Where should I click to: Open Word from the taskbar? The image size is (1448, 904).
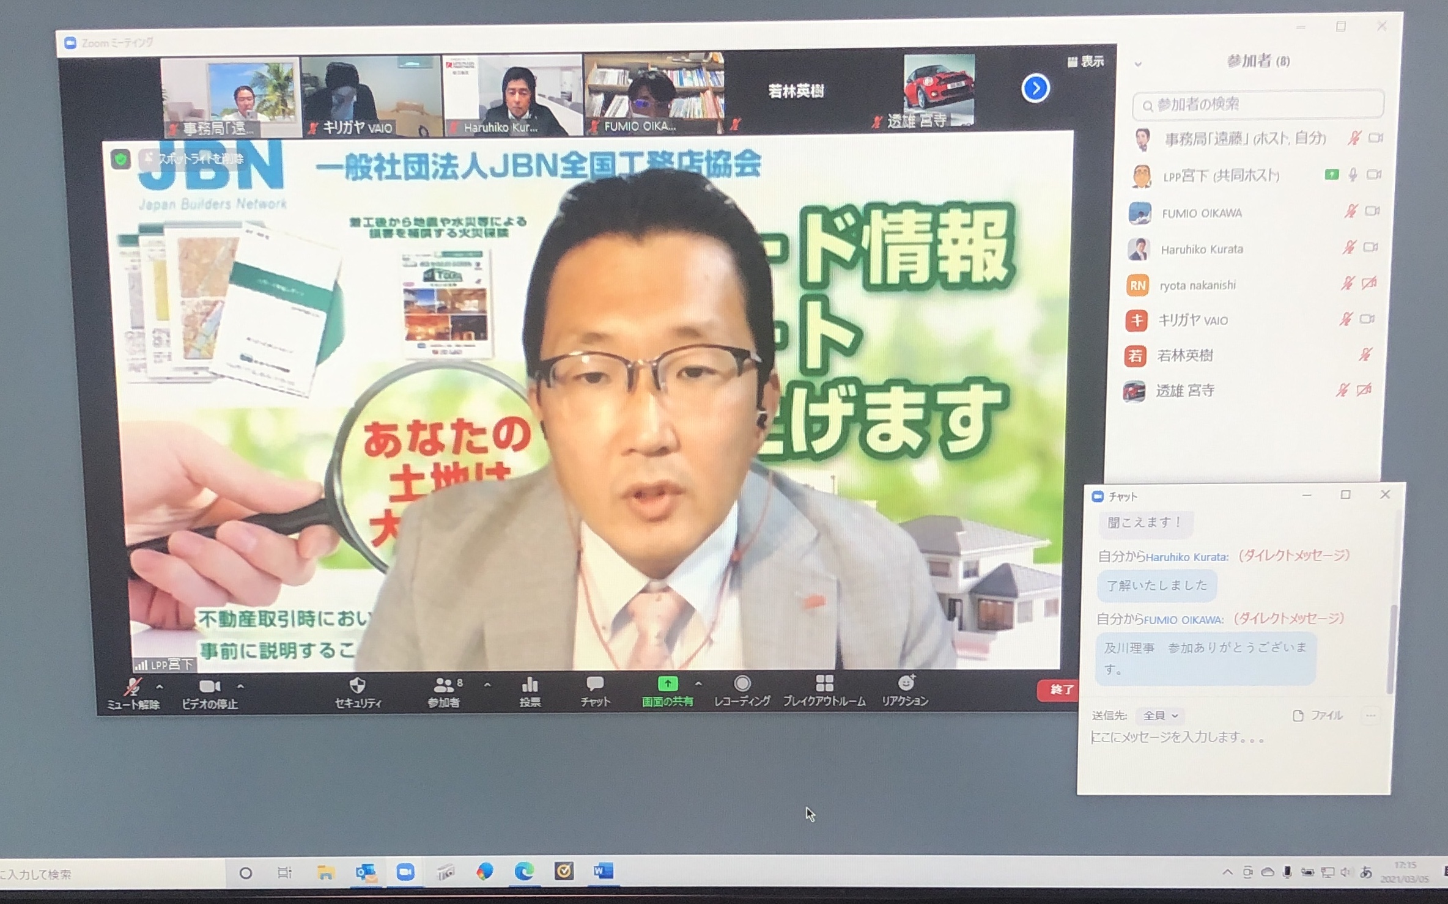click(x=603, y=870)
